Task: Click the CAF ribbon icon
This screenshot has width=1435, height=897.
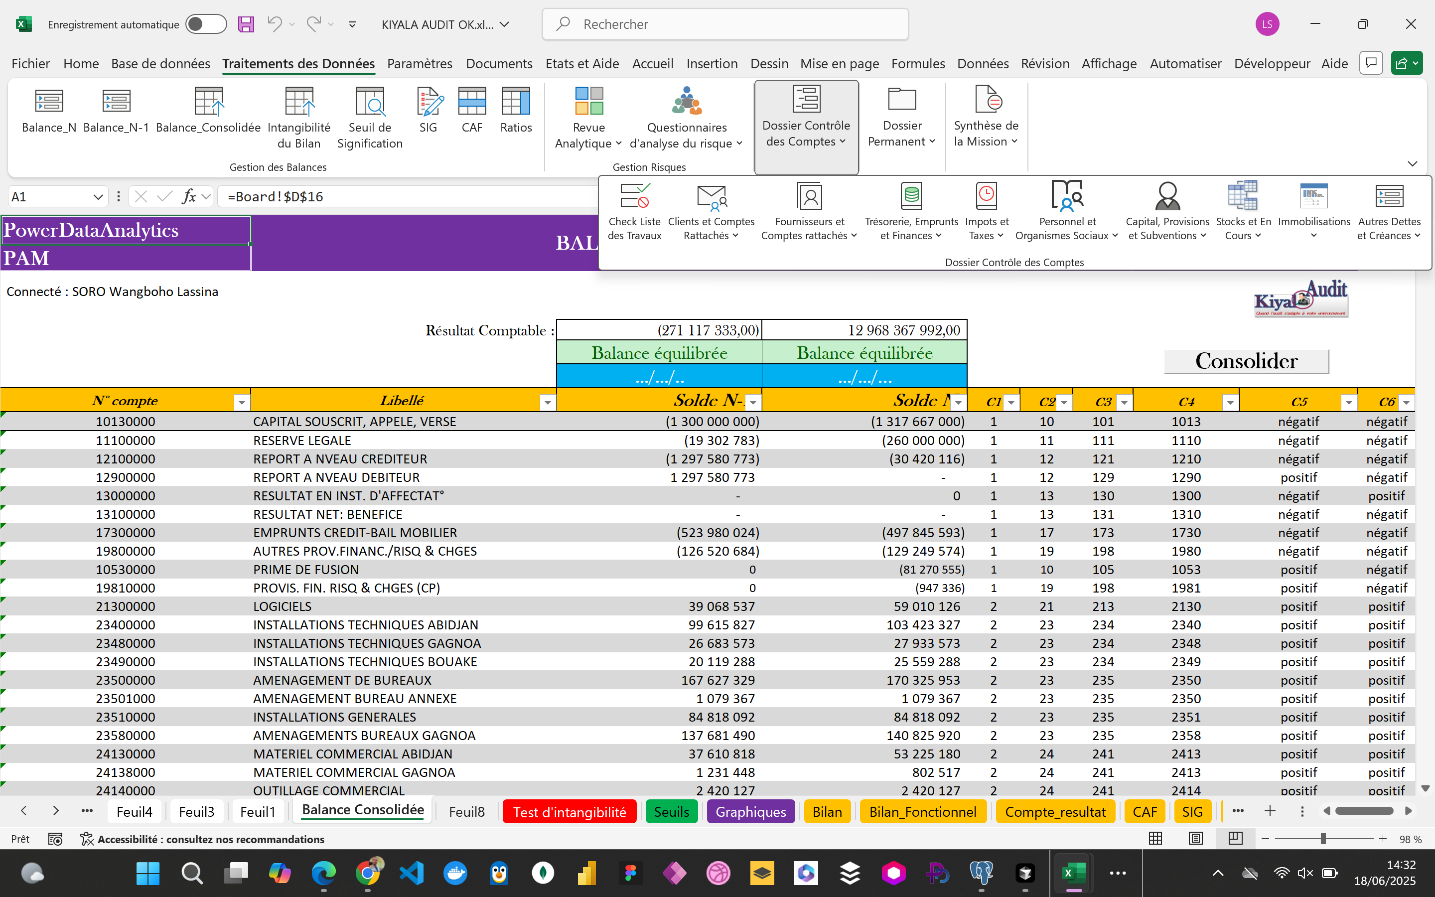Action: (472, 111)
